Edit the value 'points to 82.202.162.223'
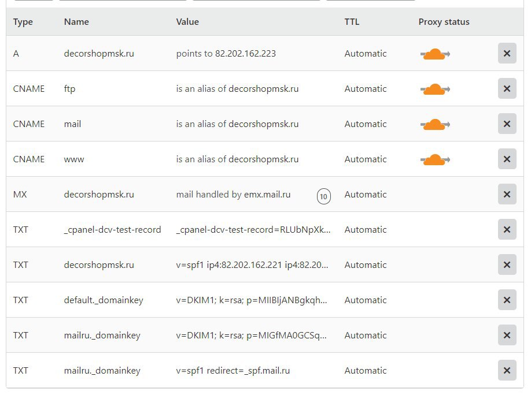 226,54
